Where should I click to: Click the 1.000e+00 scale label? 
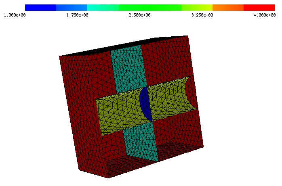point(15,15)
